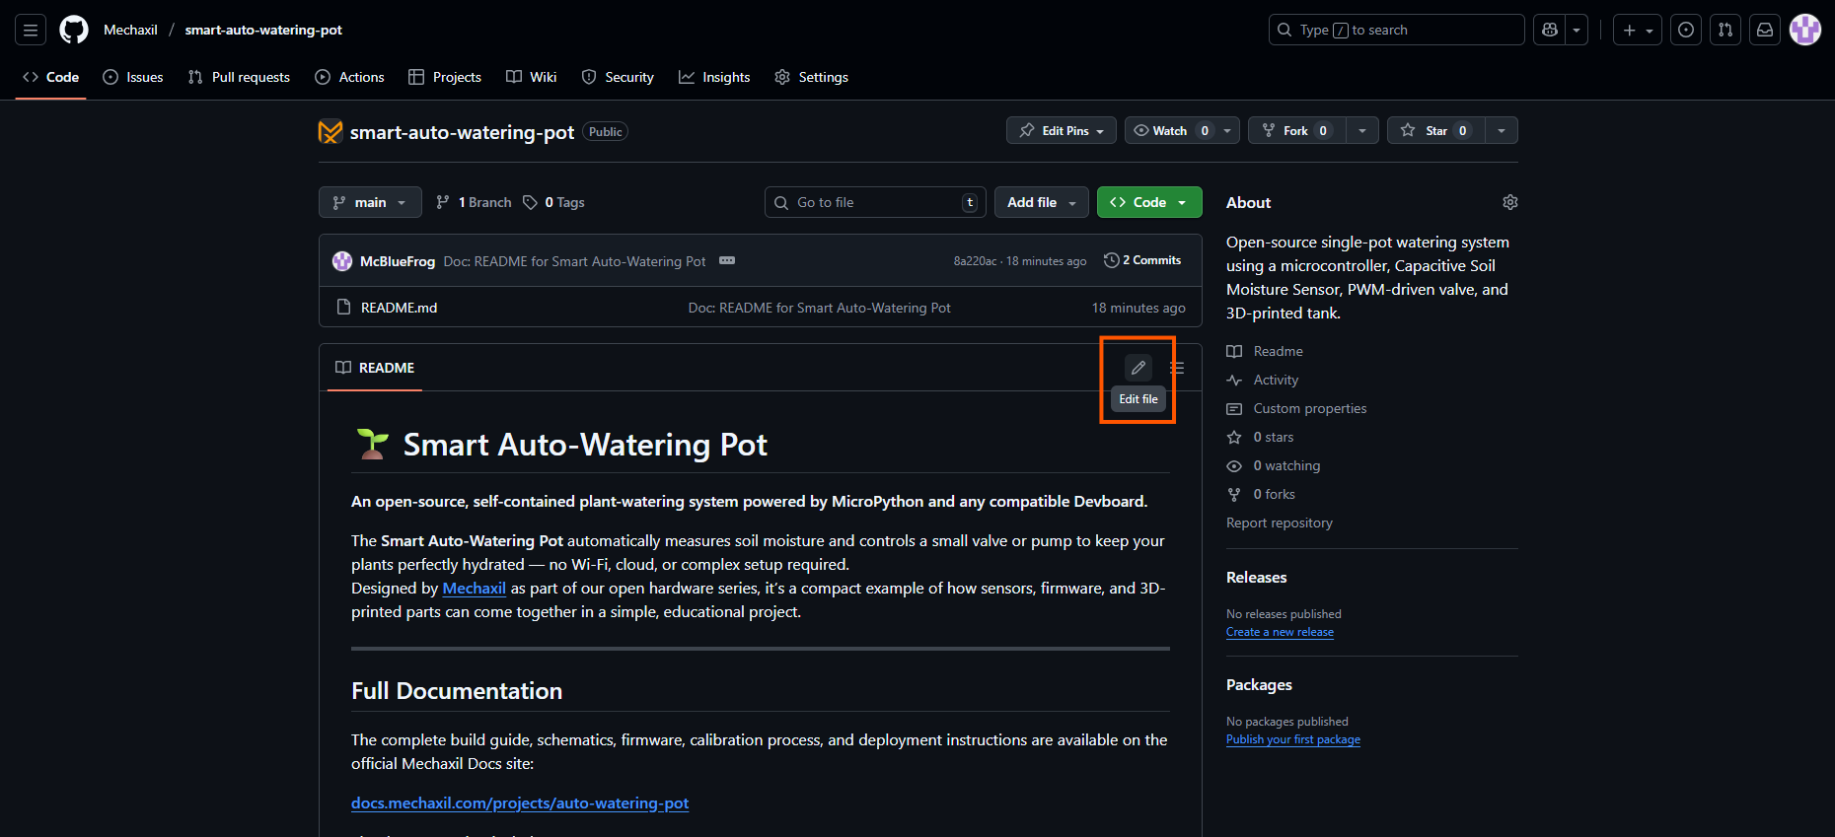The width and height of the screenshot is (1835, 837).
Task: Expand commit message ellipsis button
Action: point(727,260)
